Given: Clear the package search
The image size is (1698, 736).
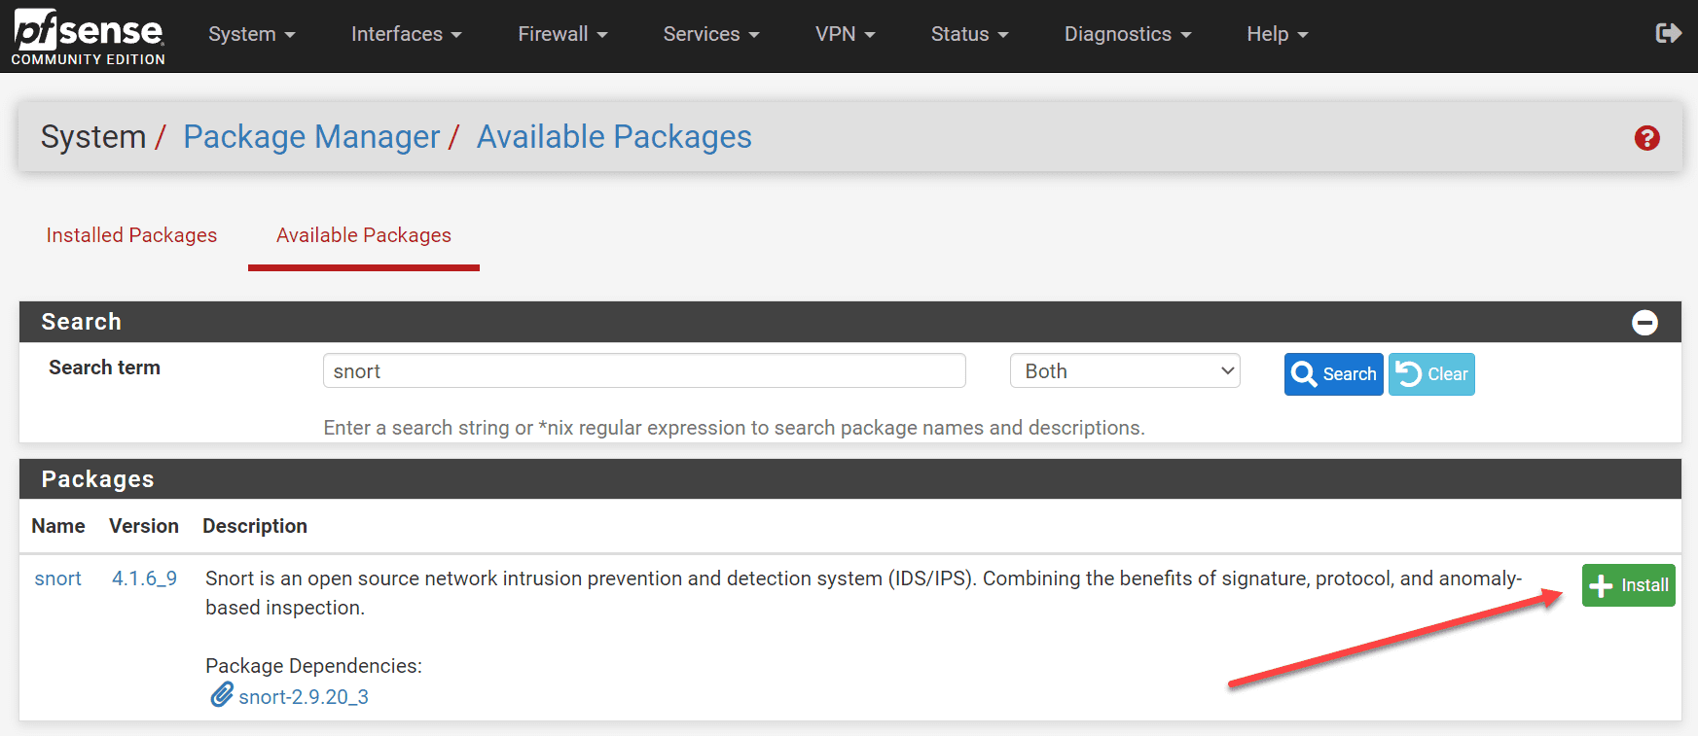Looking at the screenshot, I should 1431,374.
